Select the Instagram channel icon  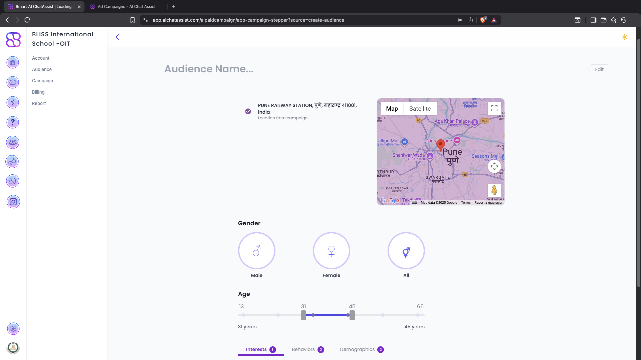(x=13, y=202)
